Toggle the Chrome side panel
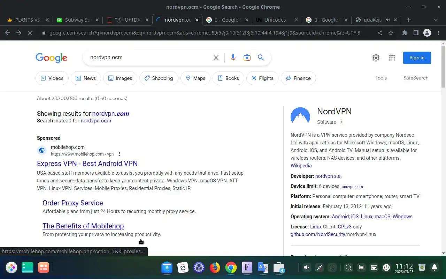 click(x=416, y=33)
